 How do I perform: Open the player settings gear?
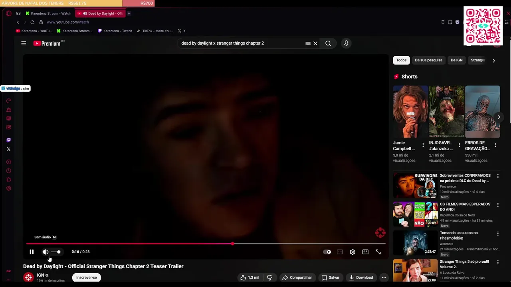click(353, 252)
